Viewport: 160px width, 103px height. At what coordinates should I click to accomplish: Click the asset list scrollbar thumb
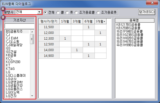[32, 39]
